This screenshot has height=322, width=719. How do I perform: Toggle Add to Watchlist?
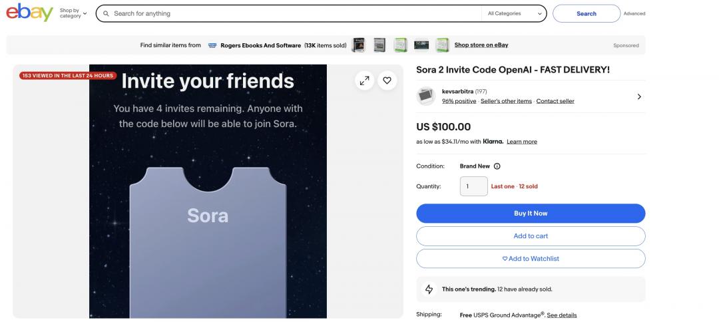tap(531, 259)
